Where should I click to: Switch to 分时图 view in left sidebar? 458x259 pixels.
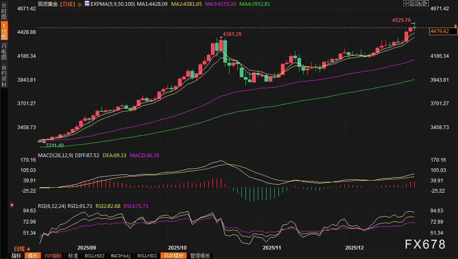[x=4, y=12]
